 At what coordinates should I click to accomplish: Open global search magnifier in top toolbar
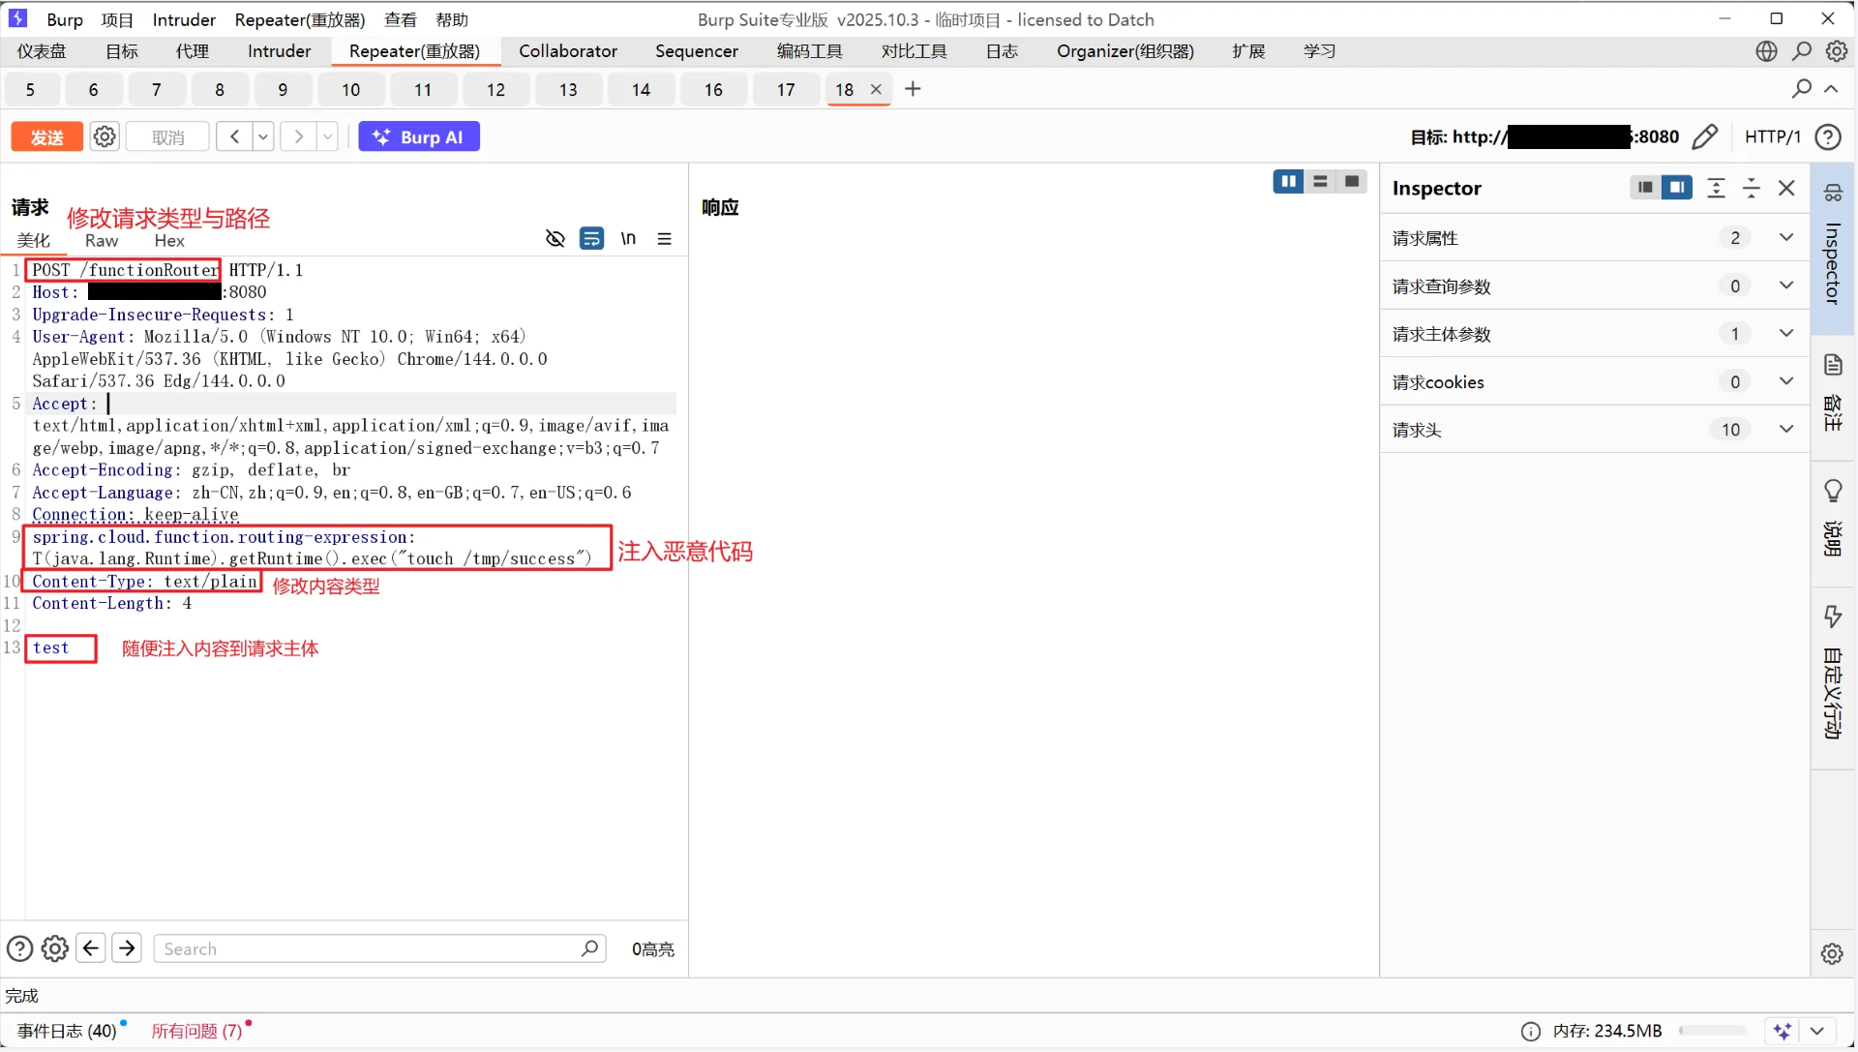click(x=1802, y=51)
